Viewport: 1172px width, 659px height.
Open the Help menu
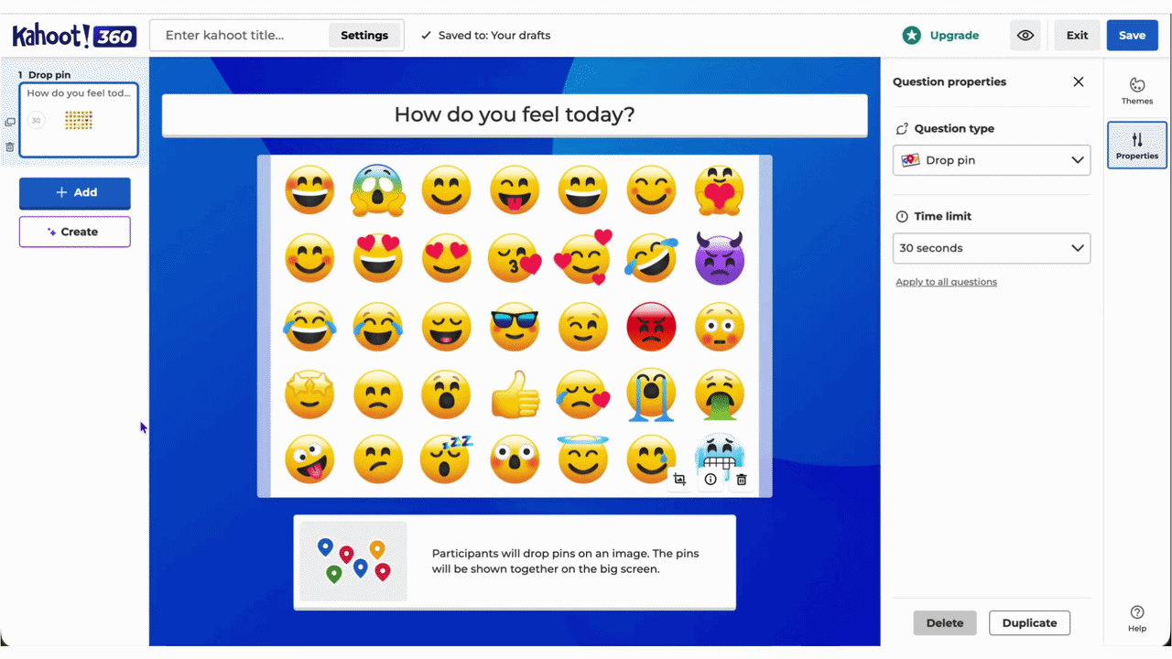click(x=1137, y=619)
